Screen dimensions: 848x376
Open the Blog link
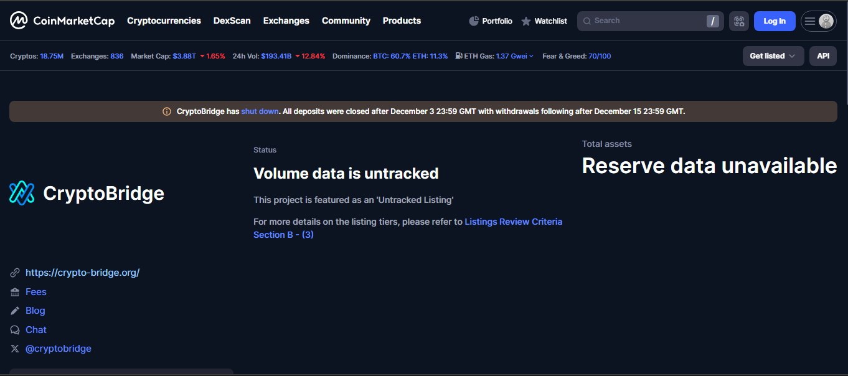click(x=35, y=311)
